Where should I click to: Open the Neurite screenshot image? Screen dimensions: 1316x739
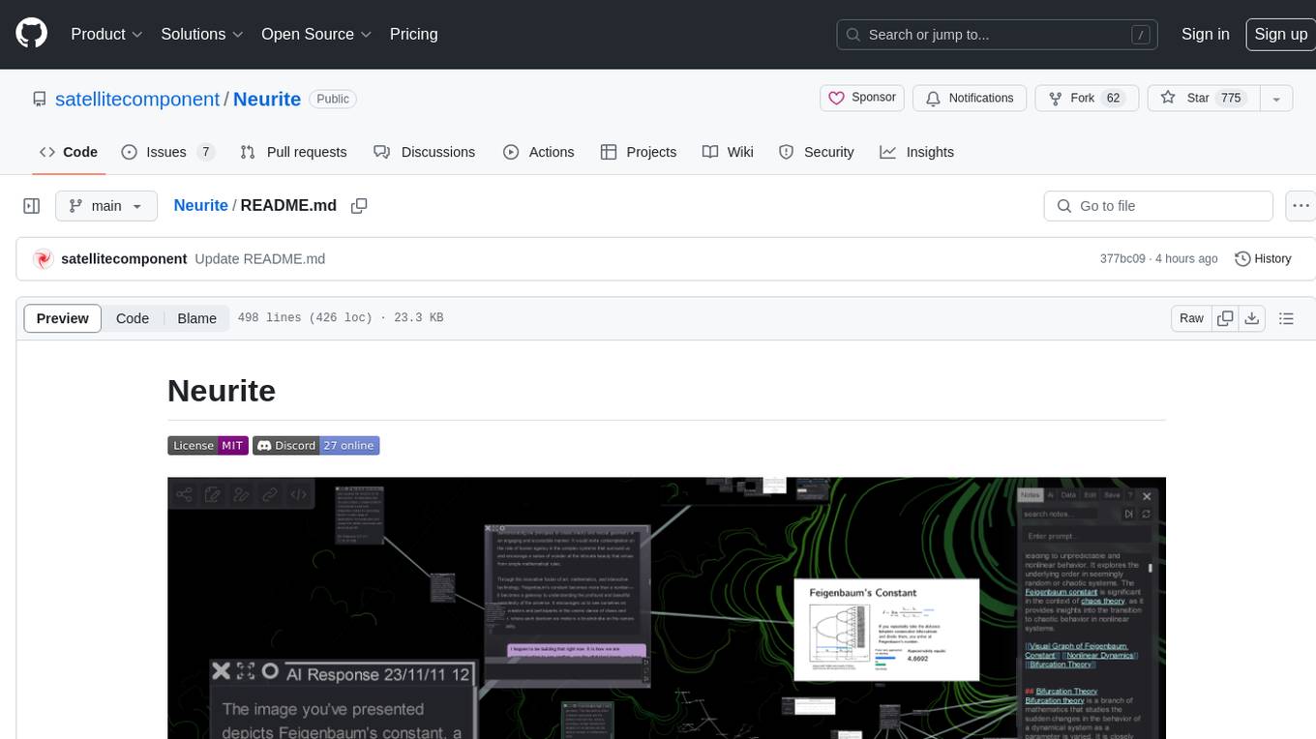(667, 607)
